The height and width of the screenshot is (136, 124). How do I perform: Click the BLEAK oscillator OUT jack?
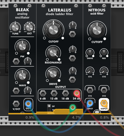click(28, 103)
